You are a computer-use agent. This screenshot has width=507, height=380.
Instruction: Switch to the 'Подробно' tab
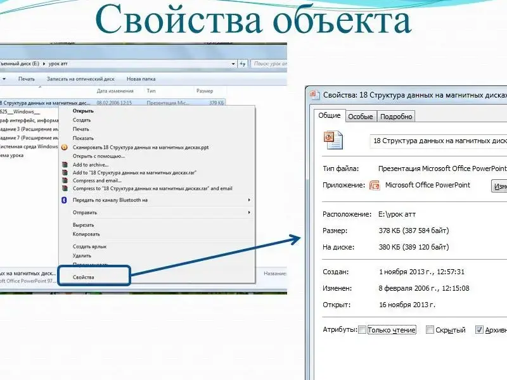397,117
